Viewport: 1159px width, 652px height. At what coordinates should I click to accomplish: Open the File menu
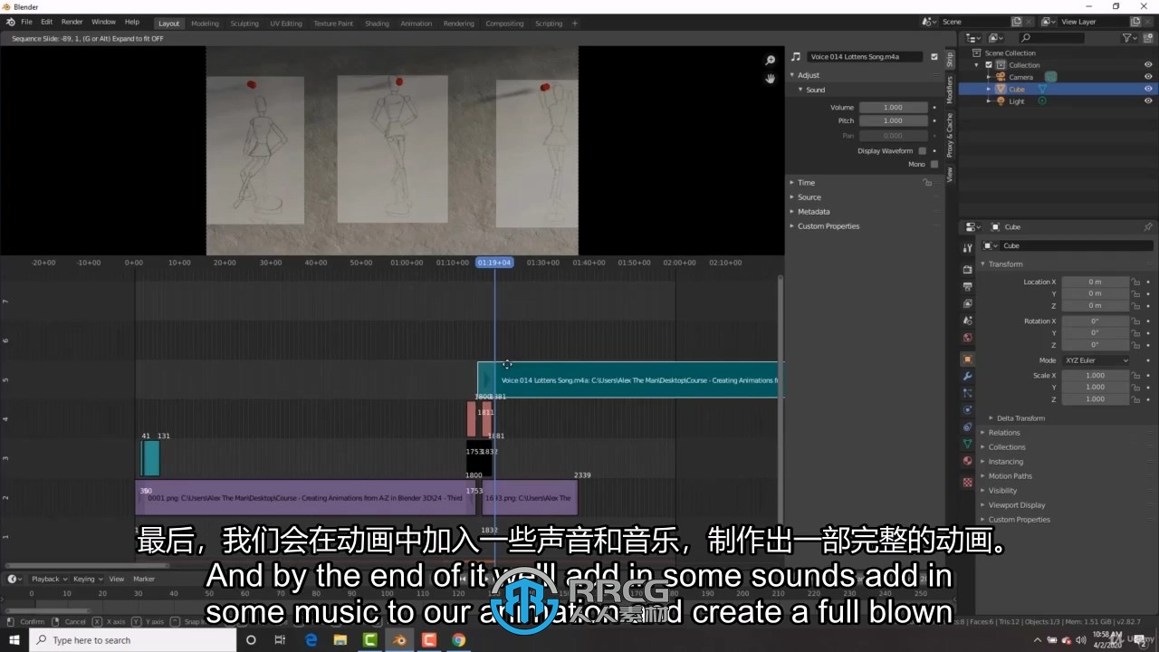click(x=26, y=22)
